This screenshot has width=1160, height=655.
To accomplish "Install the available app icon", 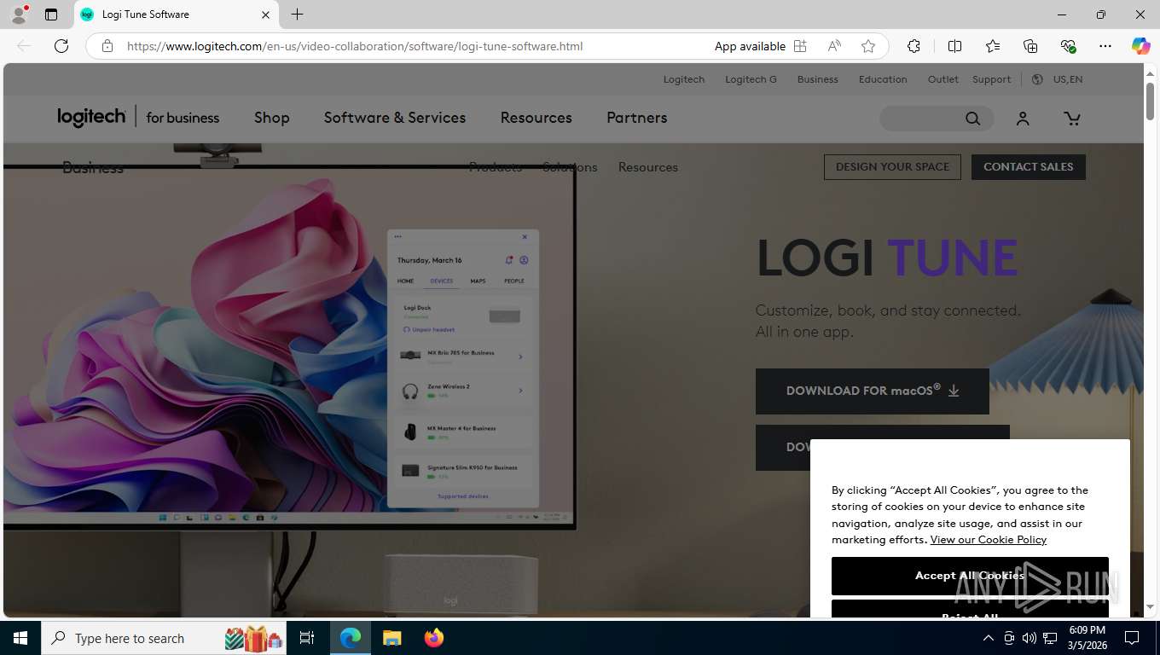I will [x=800, y=46].
